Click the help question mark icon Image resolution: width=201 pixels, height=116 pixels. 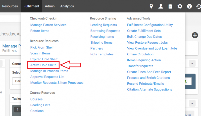pos(189,6)
